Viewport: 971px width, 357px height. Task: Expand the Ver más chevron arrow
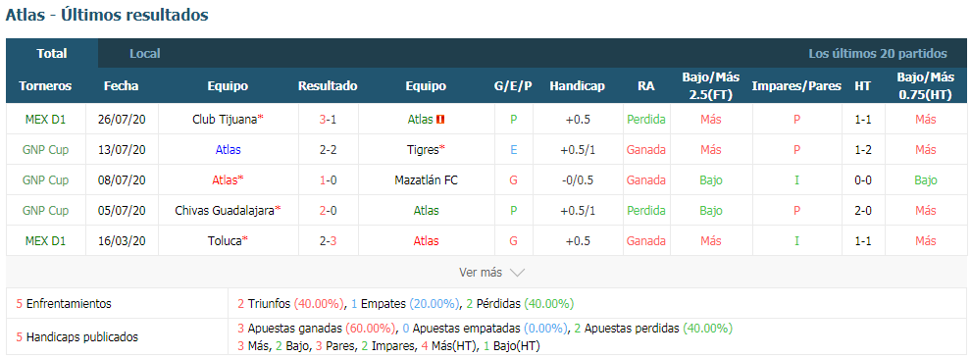coord(518,273)
